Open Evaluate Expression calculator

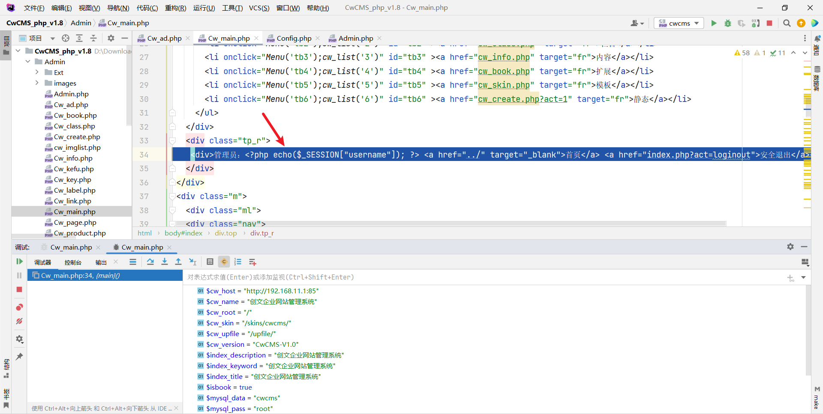[x=210, y=262]
